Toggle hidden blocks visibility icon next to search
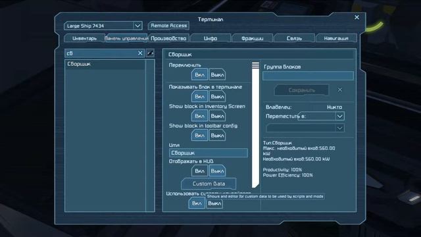 [x=150, y=53]
